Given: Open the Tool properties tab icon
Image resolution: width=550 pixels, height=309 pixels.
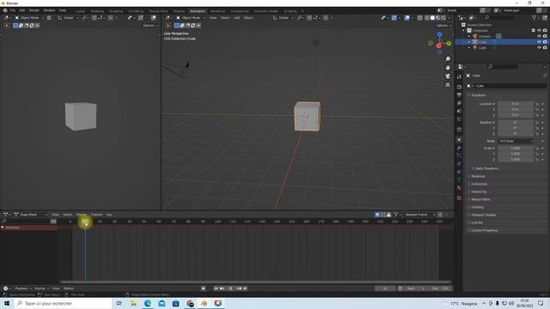Looking at the screenshot, I should point(459,76).
